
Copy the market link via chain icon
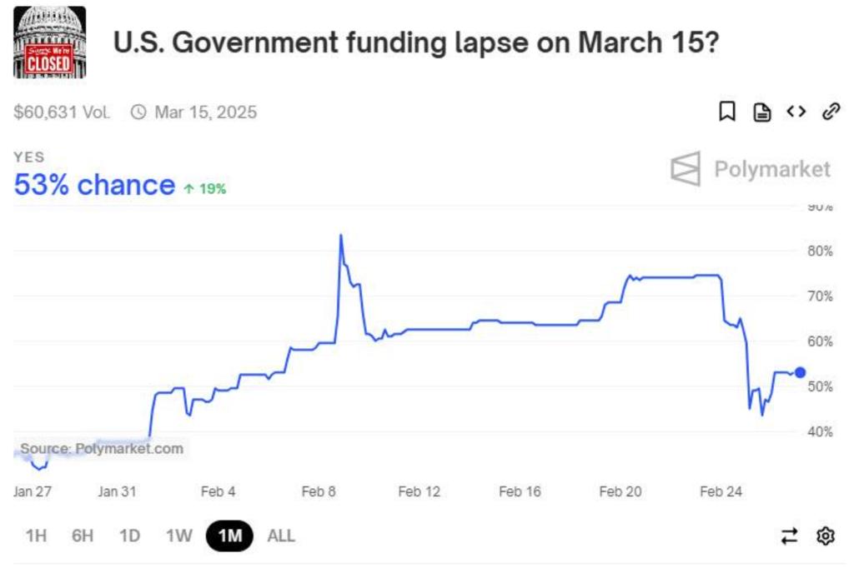(x=831, y=112)
